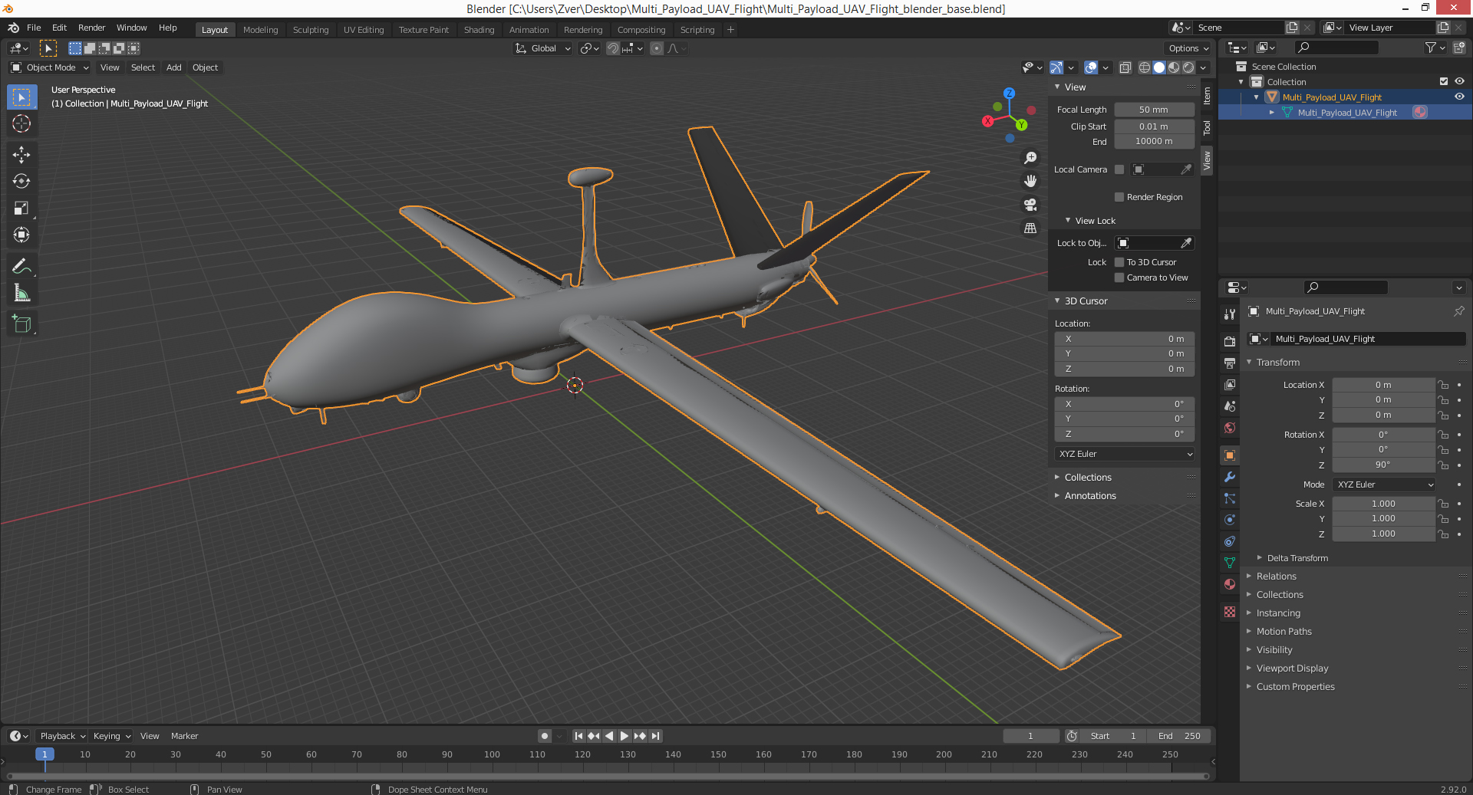The height and width of the screenshot is (795, 1473).
Task: Open 3D Cursor XYZ Euler rotation dropdown
Action: (1125, 454)
